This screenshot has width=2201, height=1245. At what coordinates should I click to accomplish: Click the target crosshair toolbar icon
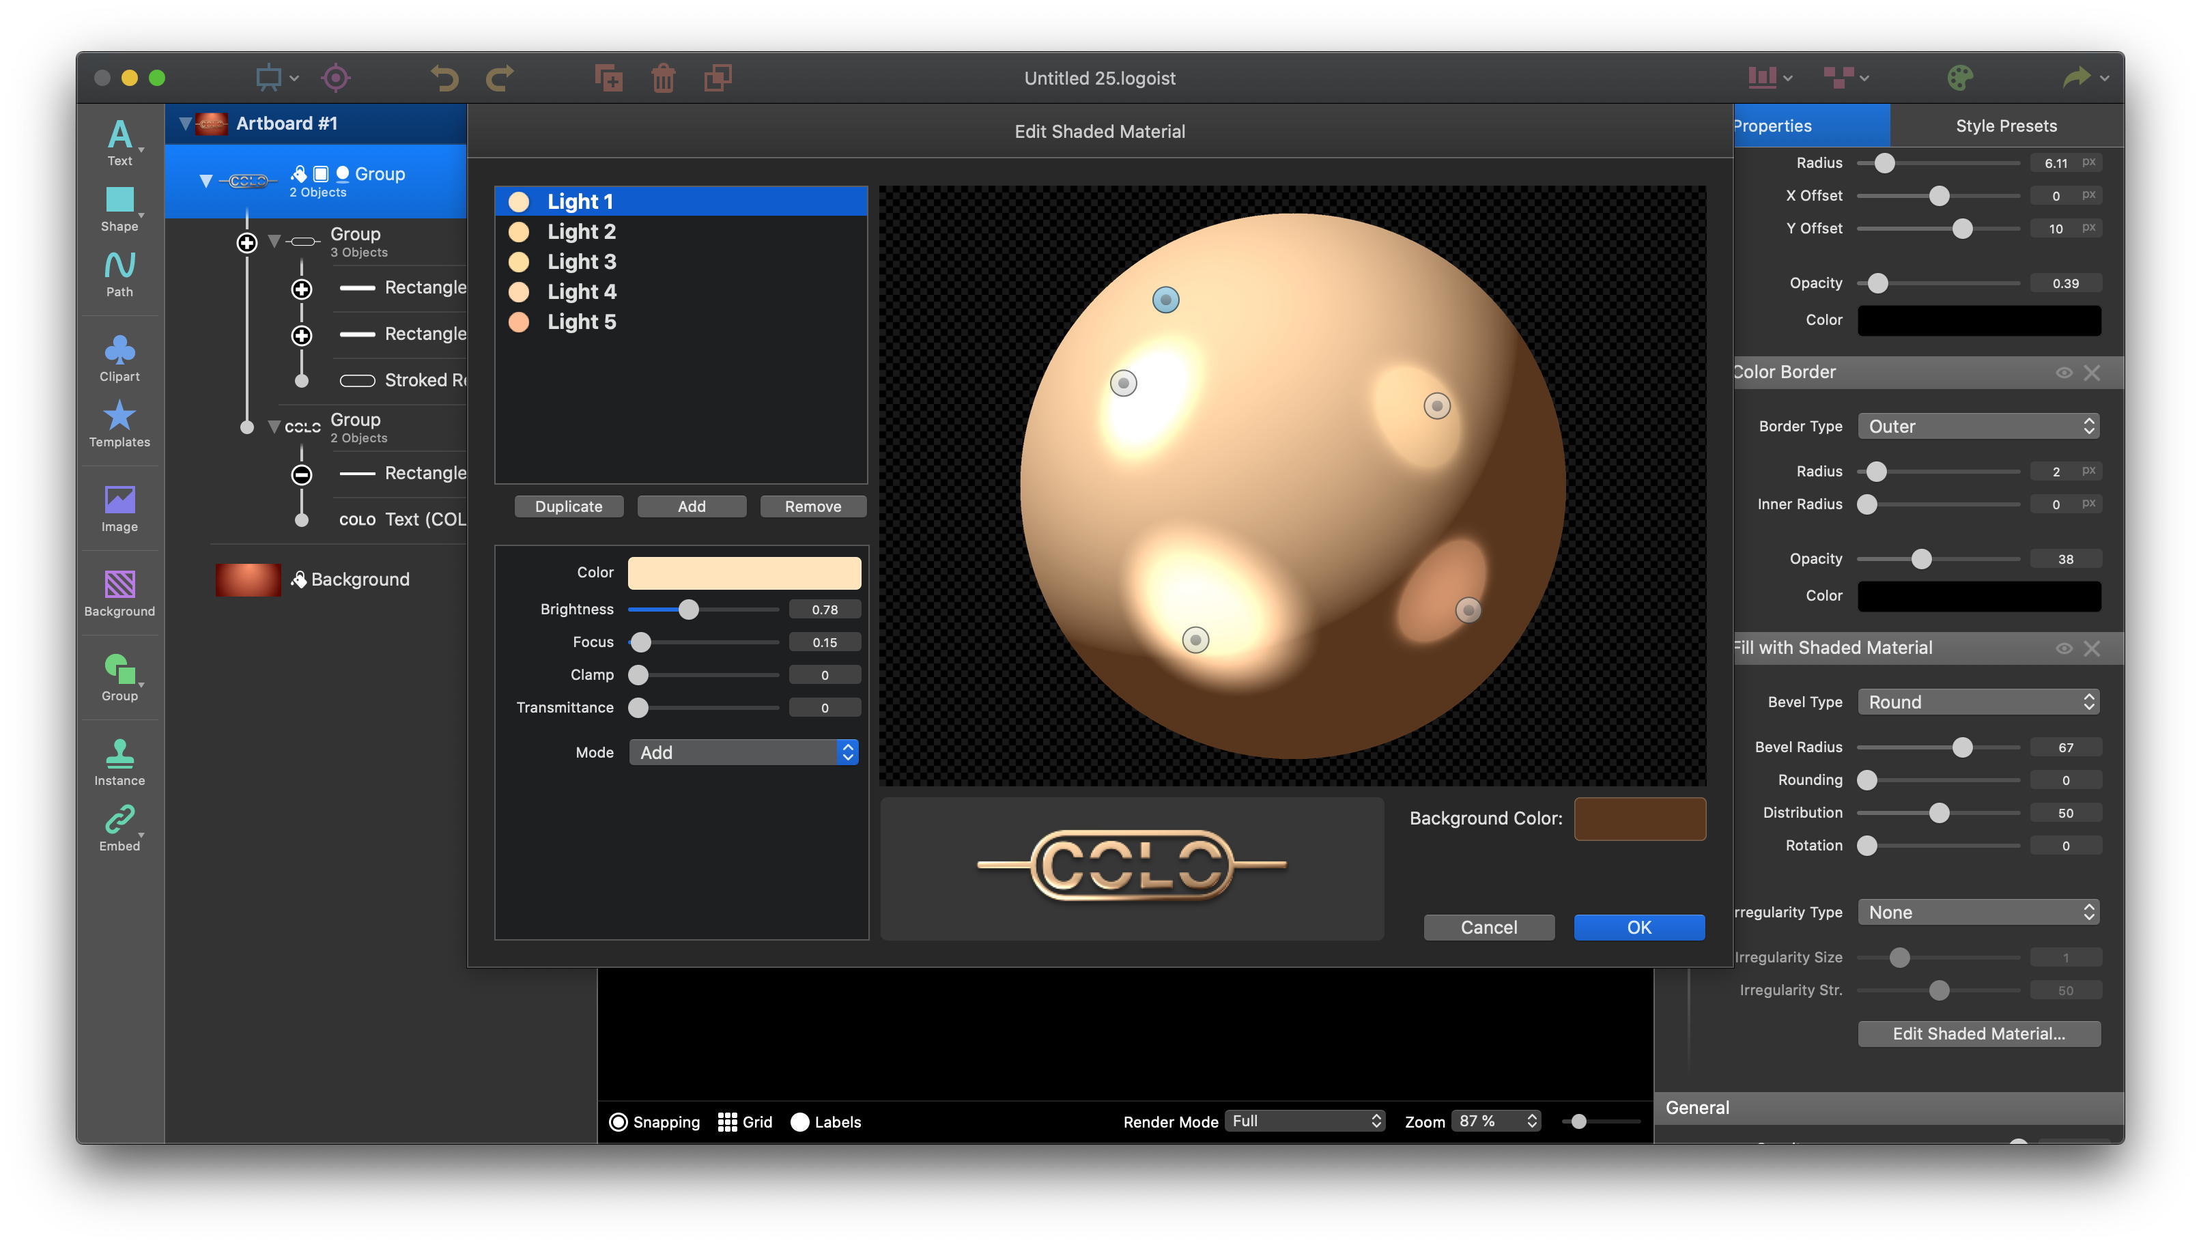click(x=335, y=78)
